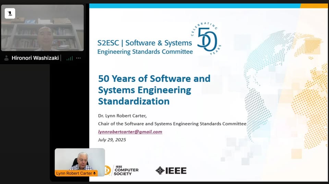This screenshot has width=329, height=184.
Task: Click the slide title '50 Years of Software and'
Action: click(154, 79)
